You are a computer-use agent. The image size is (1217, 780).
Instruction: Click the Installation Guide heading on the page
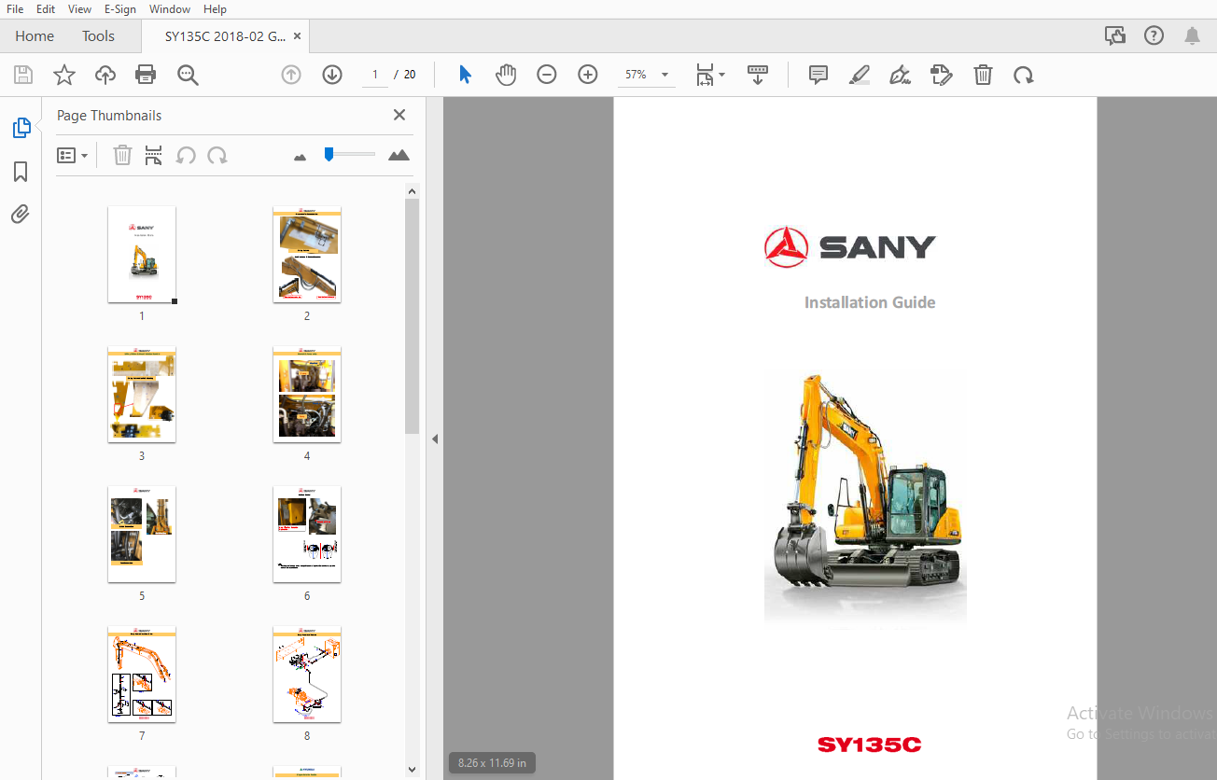pos(870,302)
